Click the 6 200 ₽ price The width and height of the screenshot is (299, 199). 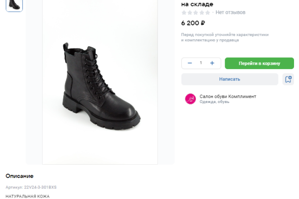pyautogui.click(x=193, y=23)
